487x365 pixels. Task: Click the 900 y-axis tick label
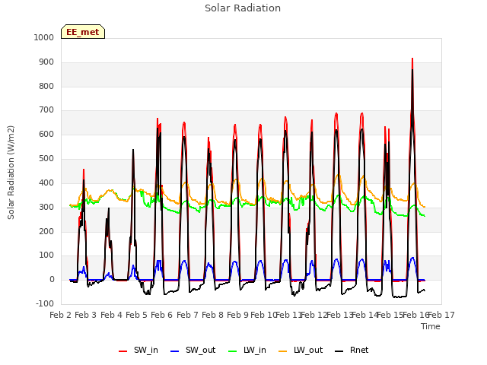pyautogui.click(x=46, y=62)
